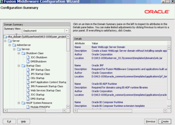The image size is (175, 125).
Task: Click the ODL-Startup file icon
Action: [28, 78]
